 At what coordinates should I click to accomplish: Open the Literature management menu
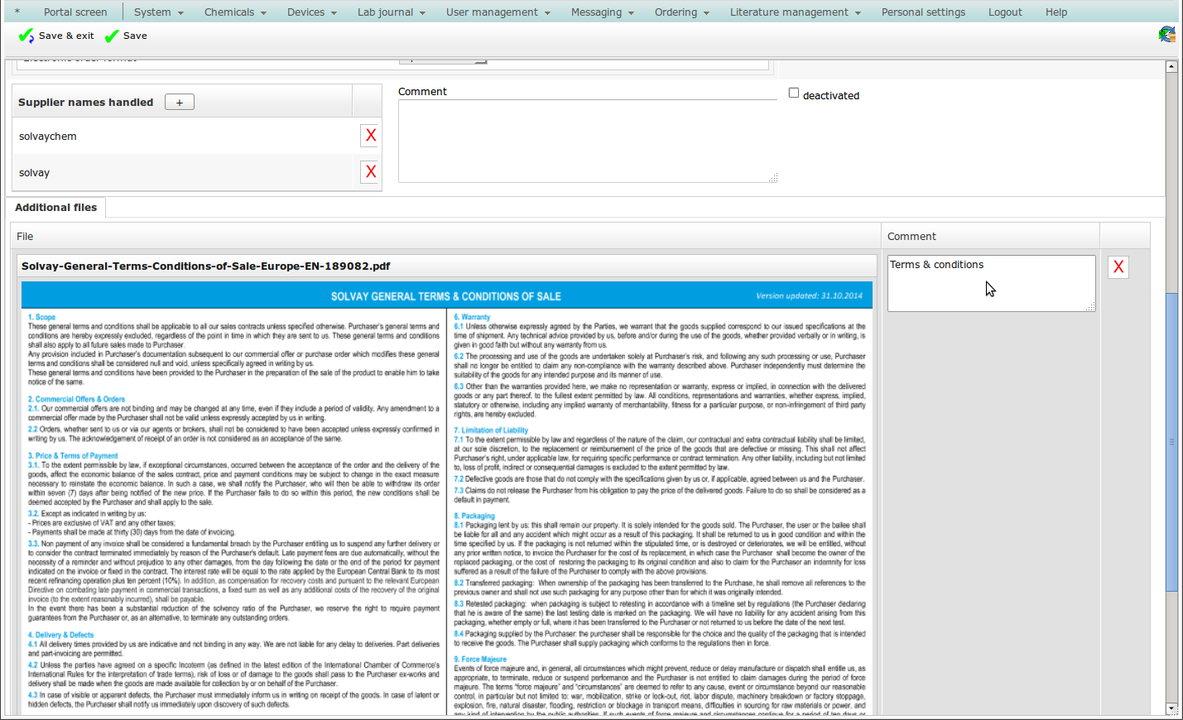point(795,12)
